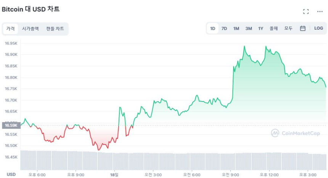Enter fullscreen chart mode
The width and height of the screenshot is (328, 178).
[x=306, y=11]
